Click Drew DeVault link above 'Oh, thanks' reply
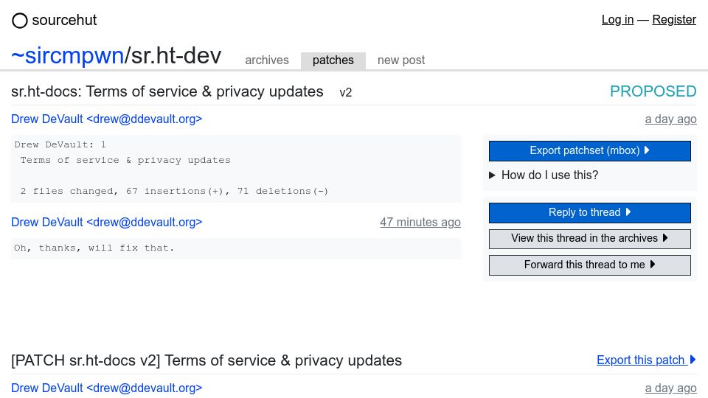The height and width of the screenshot is (398, 708). click(106, 223)
